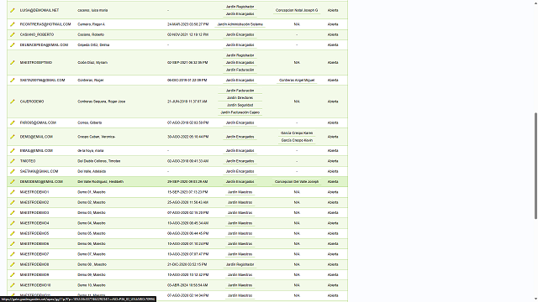Select name Crespo Caban, Veronica
Image resolution: width=538 pixels, height=302 pixels.
point(97,137)
